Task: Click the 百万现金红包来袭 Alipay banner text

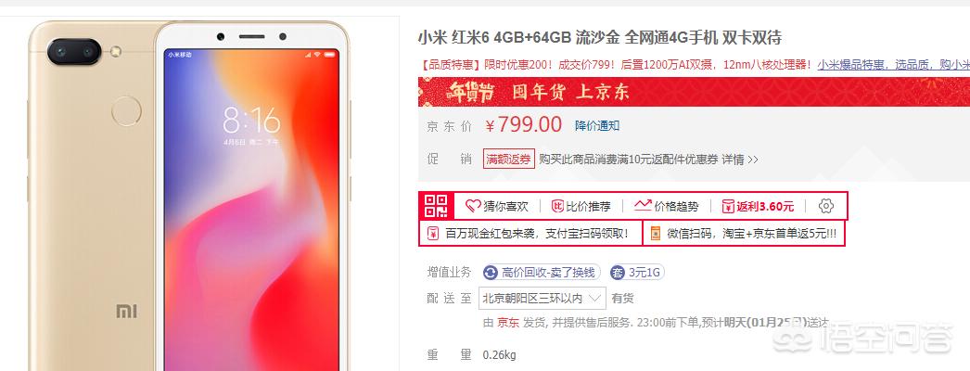Action: (537, 234)
